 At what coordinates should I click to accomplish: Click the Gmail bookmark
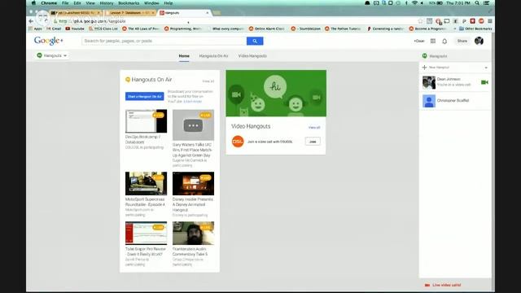point(54,29)
